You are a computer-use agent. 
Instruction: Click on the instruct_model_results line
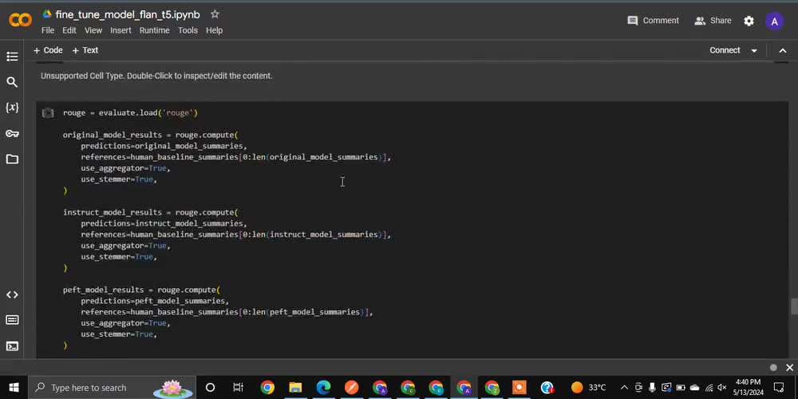click(x=151, y=212)
